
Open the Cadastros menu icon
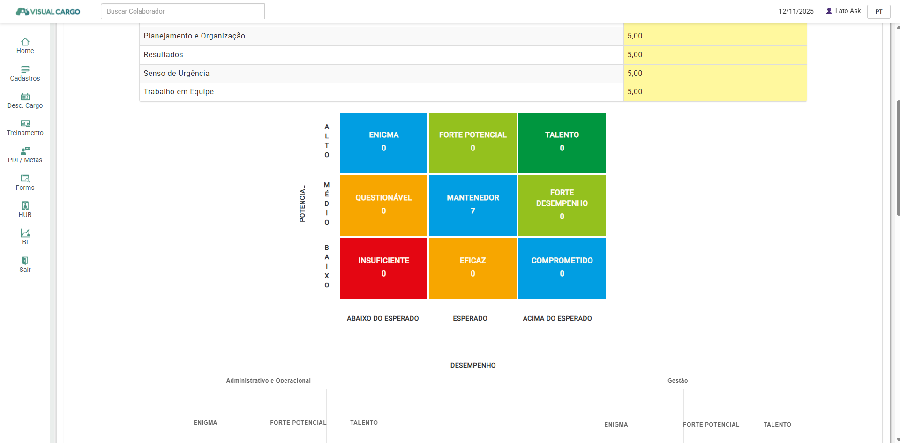[25, 69]
